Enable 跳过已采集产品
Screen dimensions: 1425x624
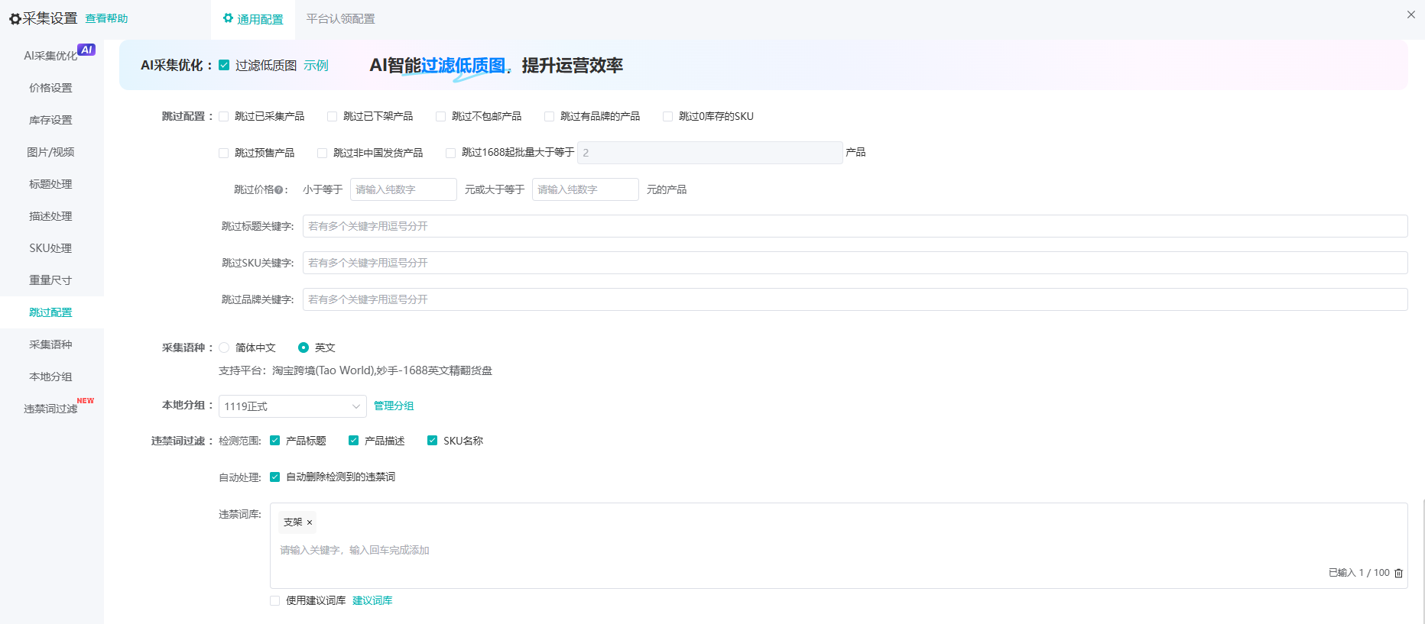[224, 117]
